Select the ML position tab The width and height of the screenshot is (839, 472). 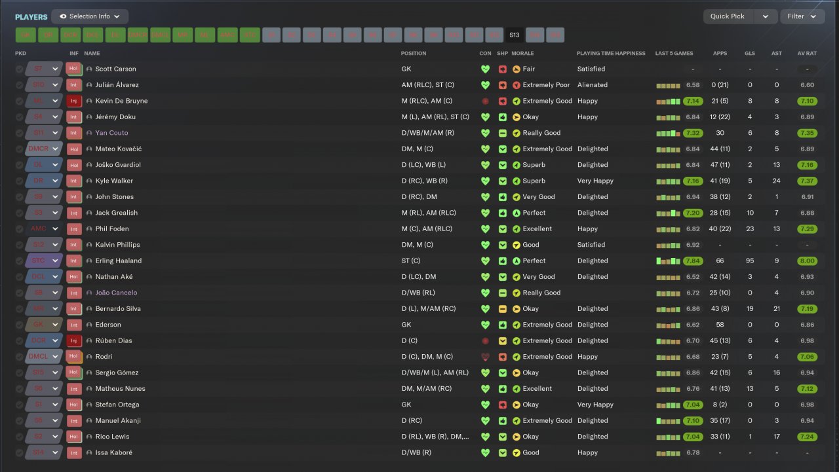click(x=205, y=35)
